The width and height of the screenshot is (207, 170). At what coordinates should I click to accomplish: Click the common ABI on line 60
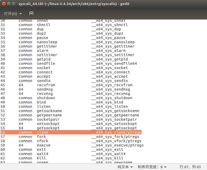[x=25, y=150]
